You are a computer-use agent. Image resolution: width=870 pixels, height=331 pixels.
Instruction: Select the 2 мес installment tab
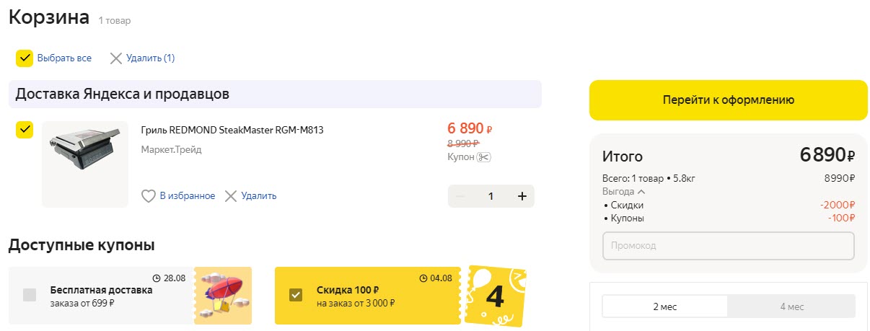(x=665, y=306)
